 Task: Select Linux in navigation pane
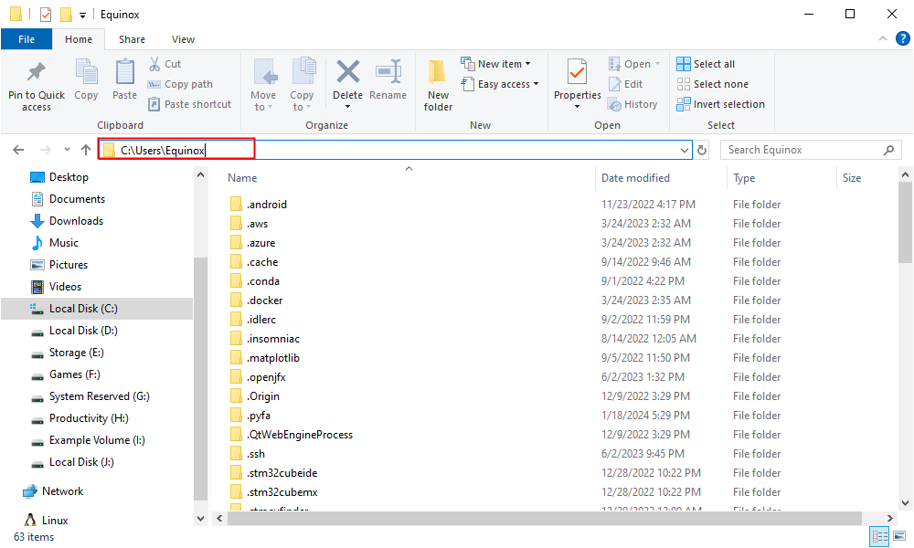pyautogui.click(x=55, y=520)
